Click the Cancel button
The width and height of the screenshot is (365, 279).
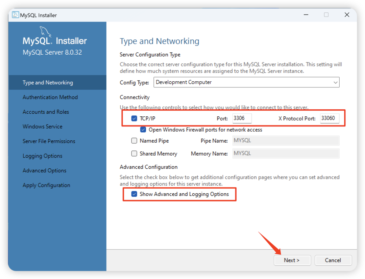pyautogui.click(x=333, y=260)
